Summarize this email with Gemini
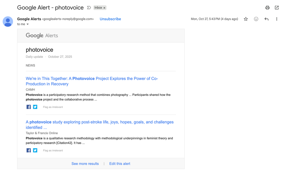 point(88,8)
